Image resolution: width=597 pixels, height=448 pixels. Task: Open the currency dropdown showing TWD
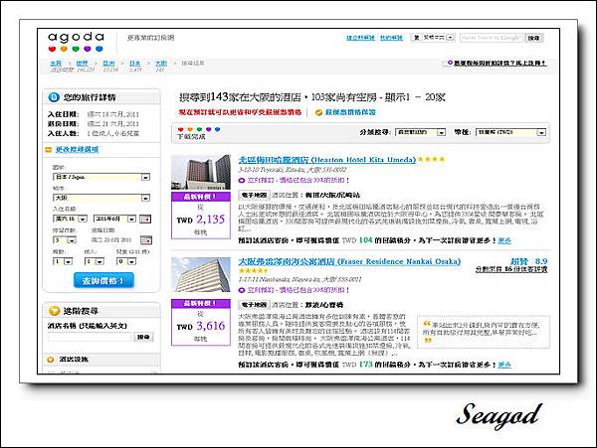click(x=511, y=132)
